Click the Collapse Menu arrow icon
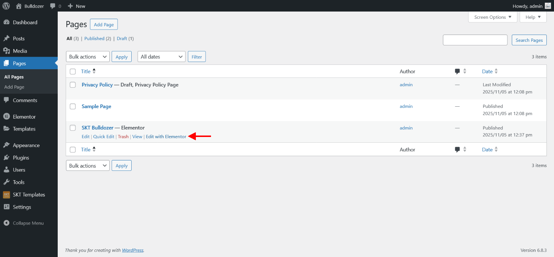 [x=6, y=223]
